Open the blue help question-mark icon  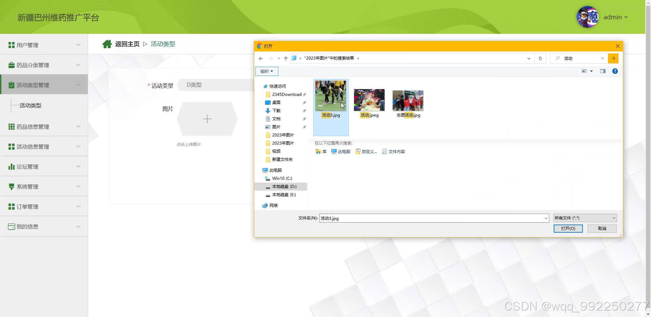[615, 71]
